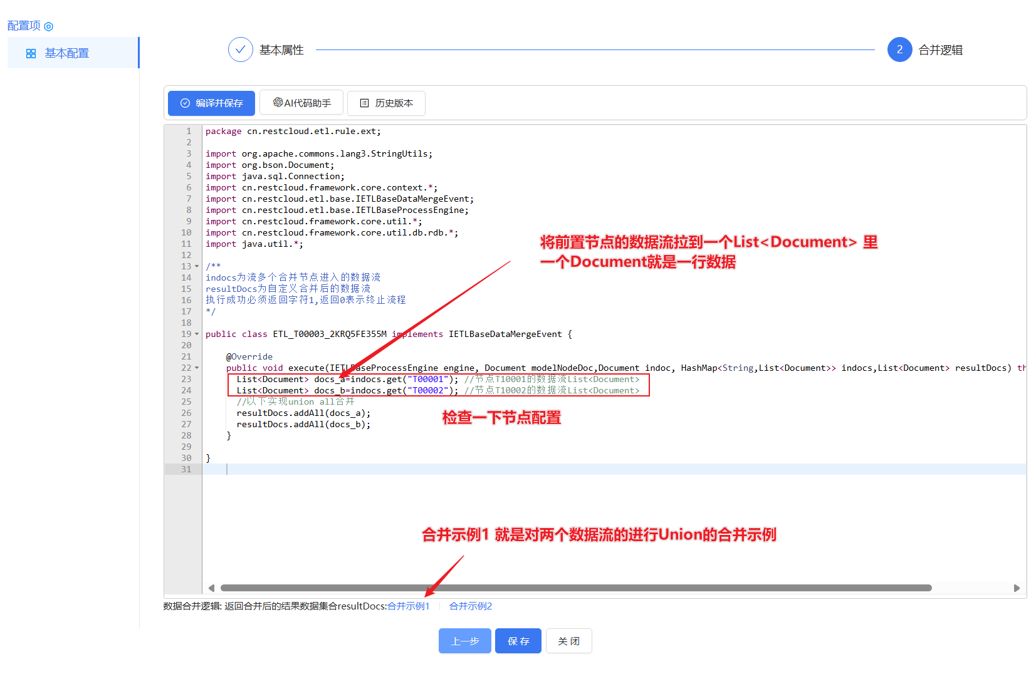Go to the 合并逻辑 step label
The image size is (1036, 674).
(940, 50)
